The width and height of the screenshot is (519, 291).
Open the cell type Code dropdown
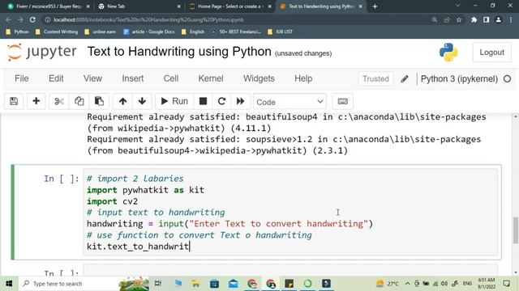290,102
